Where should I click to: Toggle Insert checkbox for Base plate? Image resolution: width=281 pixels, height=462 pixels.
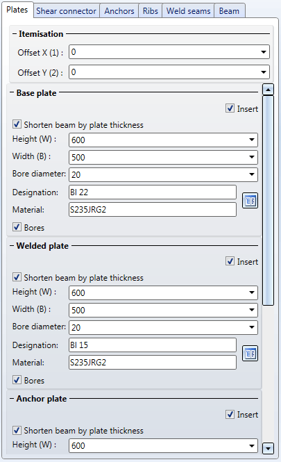pos(230,108)
